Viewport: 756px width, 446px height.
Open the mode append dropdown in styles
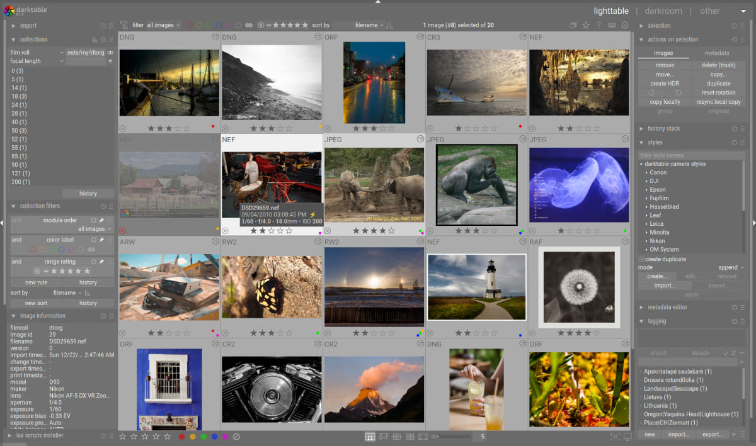[x=728, y=267]
